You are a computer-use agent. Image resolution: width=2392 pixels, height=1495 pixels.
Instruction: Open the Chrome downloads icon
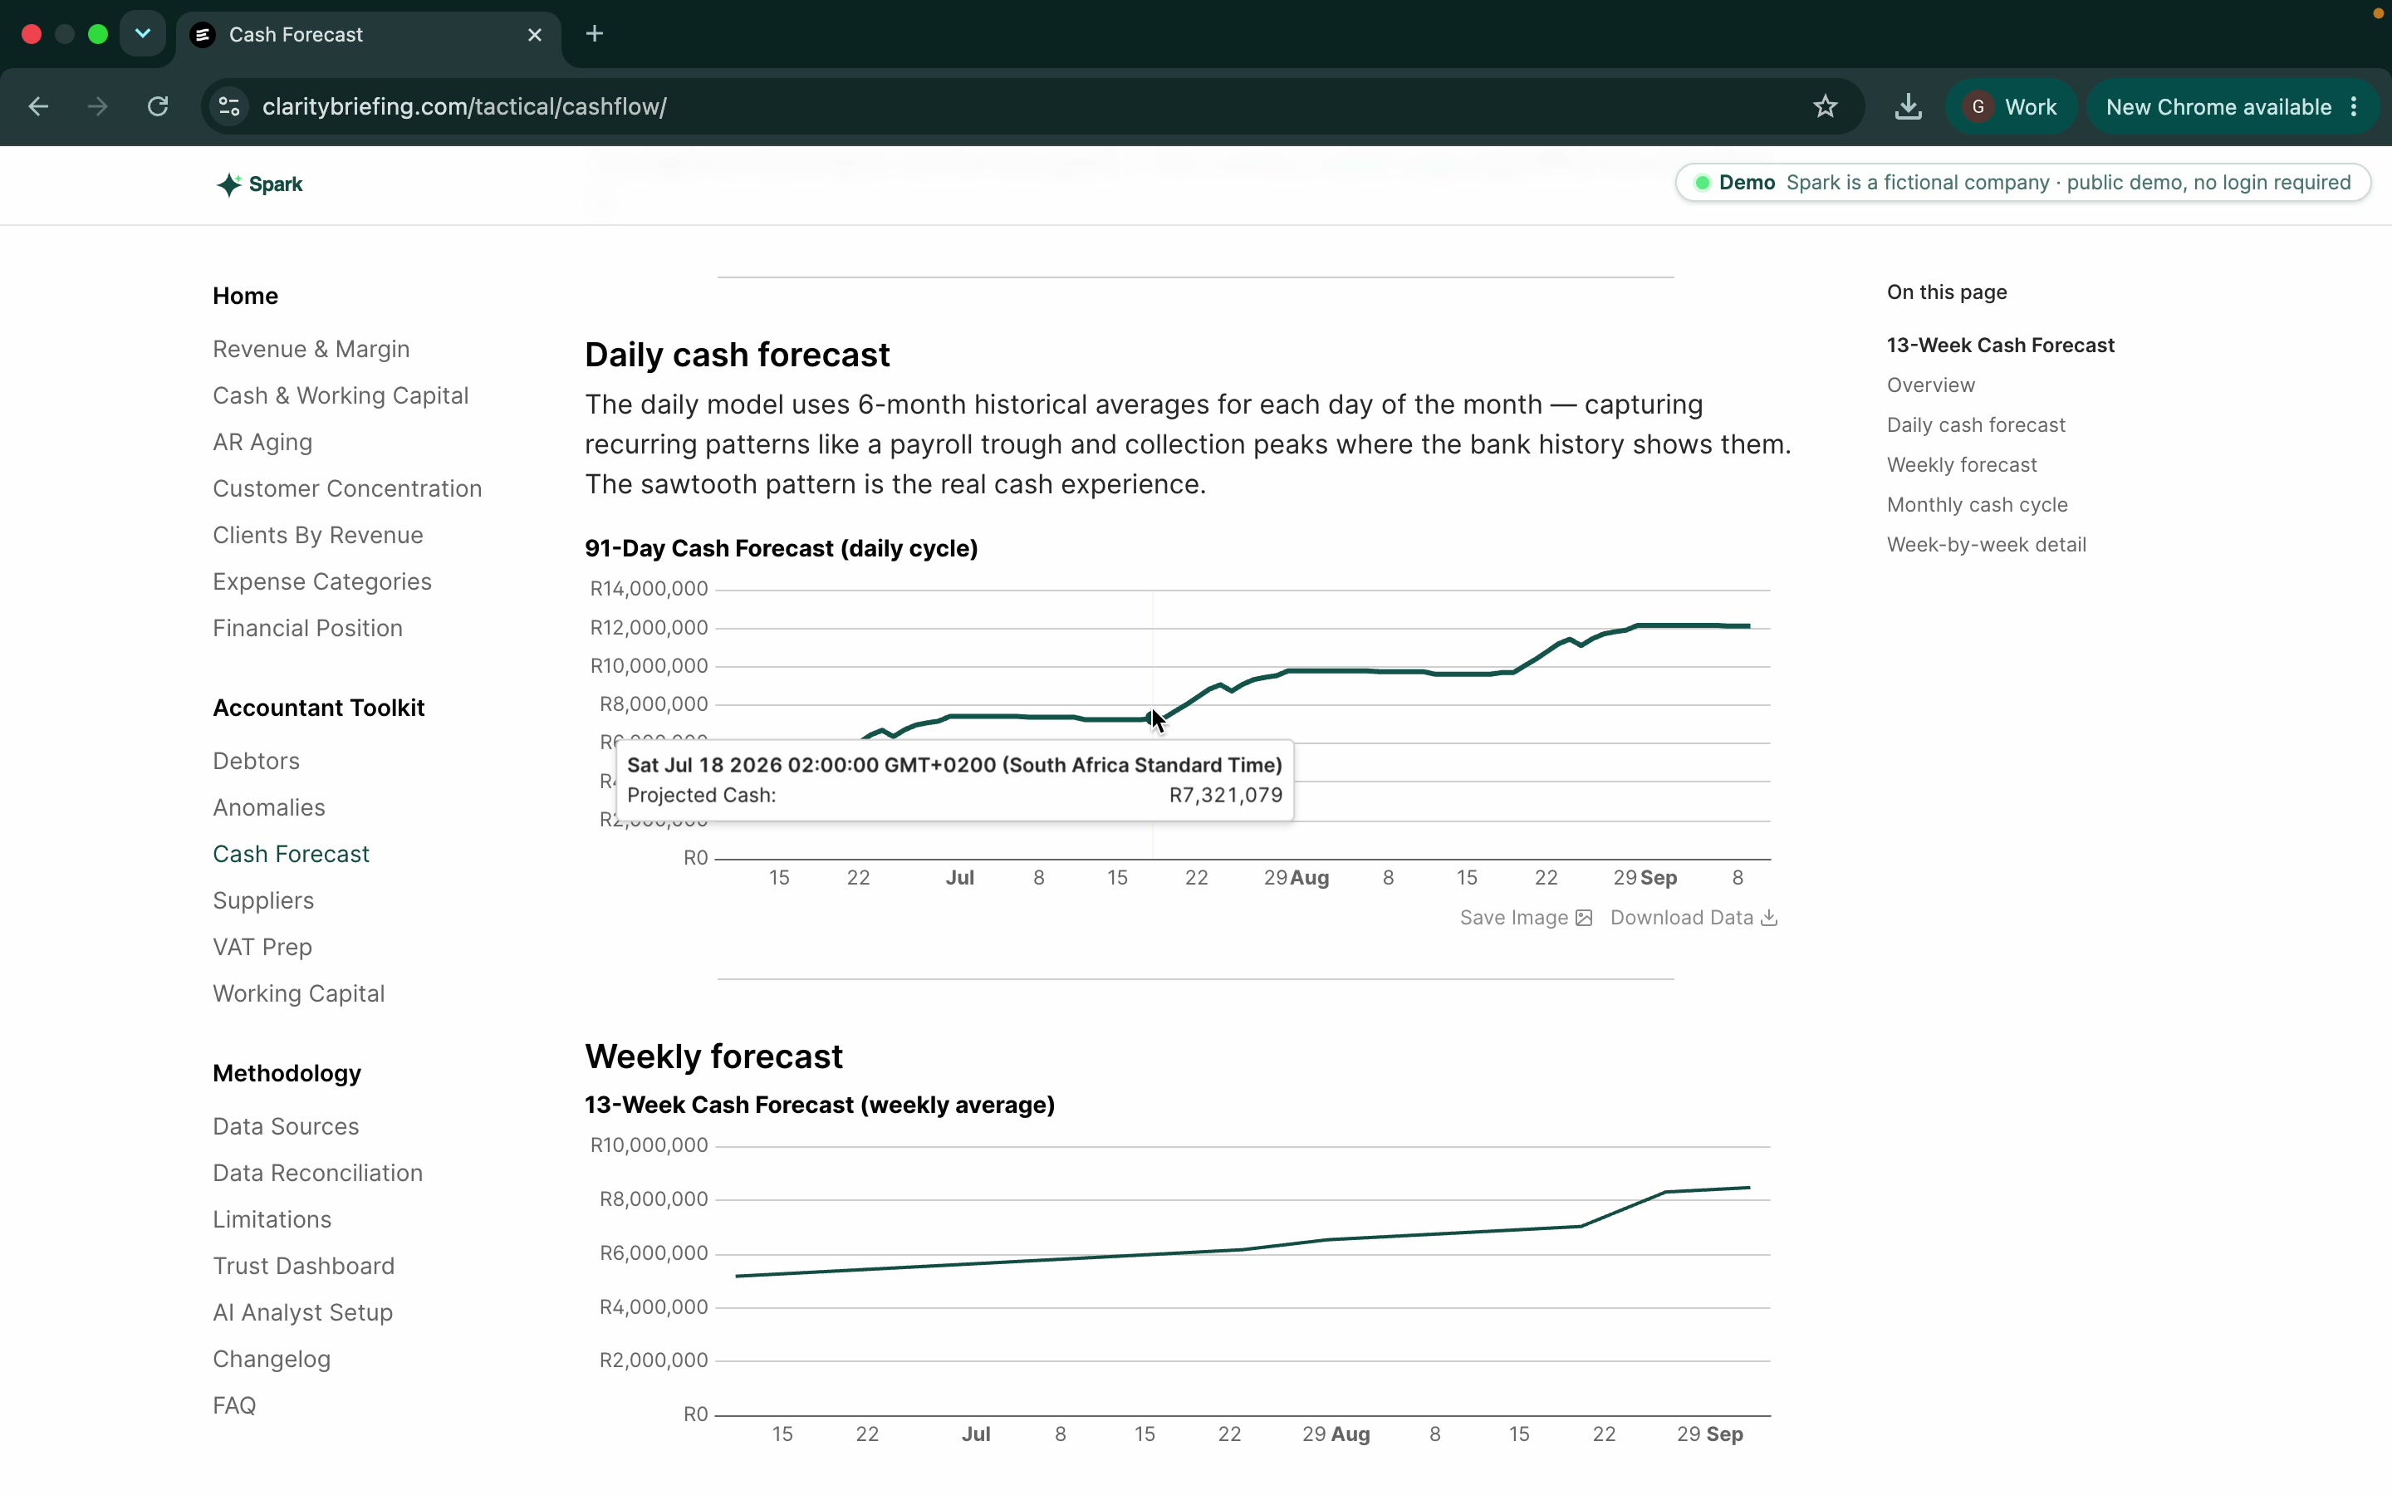[1908, 107]
